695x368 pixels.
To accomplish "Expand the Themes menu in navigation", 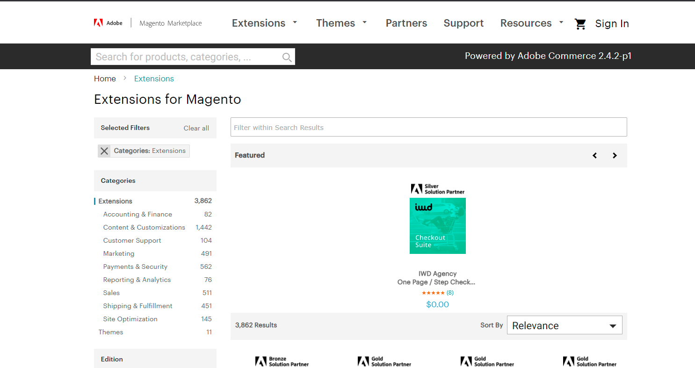I will click(341, 23).
